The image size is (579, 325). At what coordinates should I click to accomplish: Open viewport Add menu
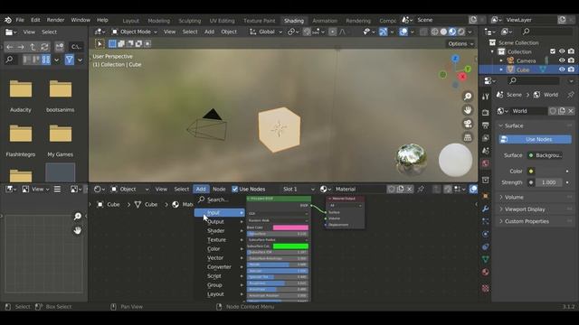tap(209, 32)
